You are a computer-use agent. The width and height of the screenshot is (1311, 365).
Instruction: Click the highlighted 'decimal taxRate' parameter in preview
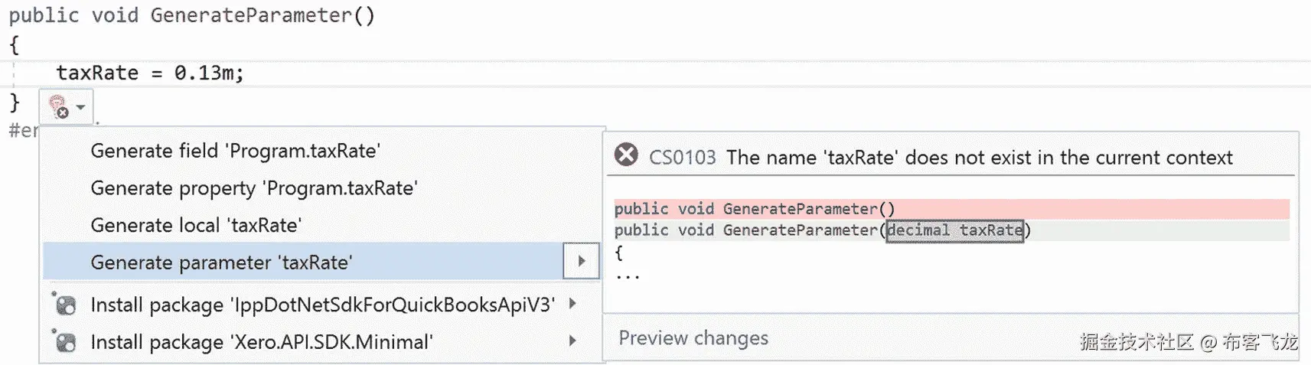[x=954, y=230]
